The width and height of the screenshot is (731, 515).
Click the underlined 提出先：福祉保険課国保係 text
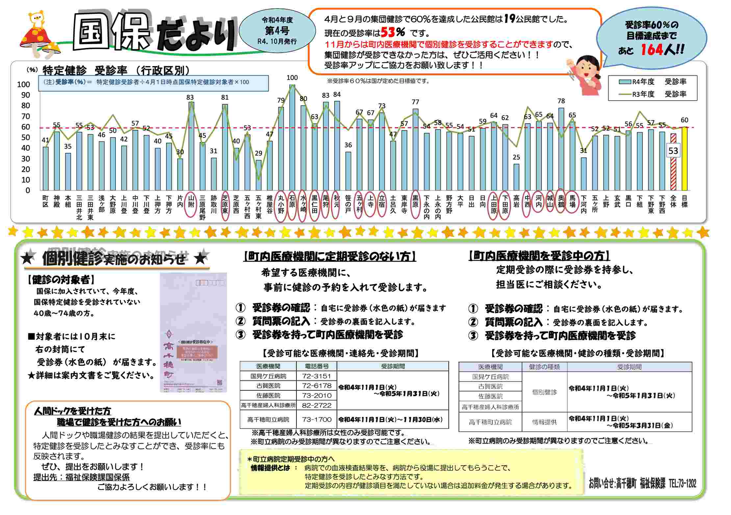tap(81, 477)
